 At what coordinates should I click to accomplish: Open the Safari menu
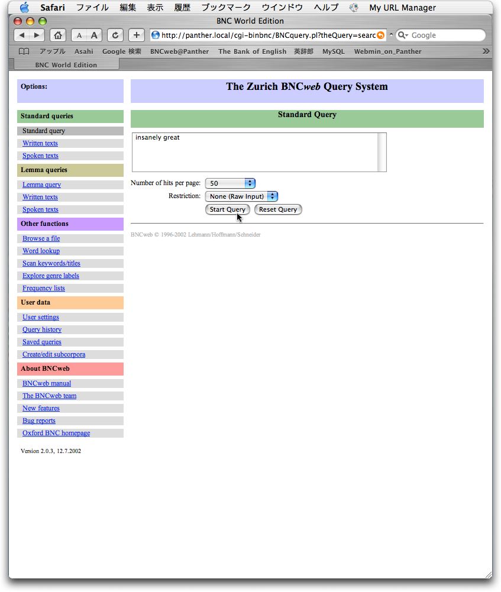coord(53,8)
